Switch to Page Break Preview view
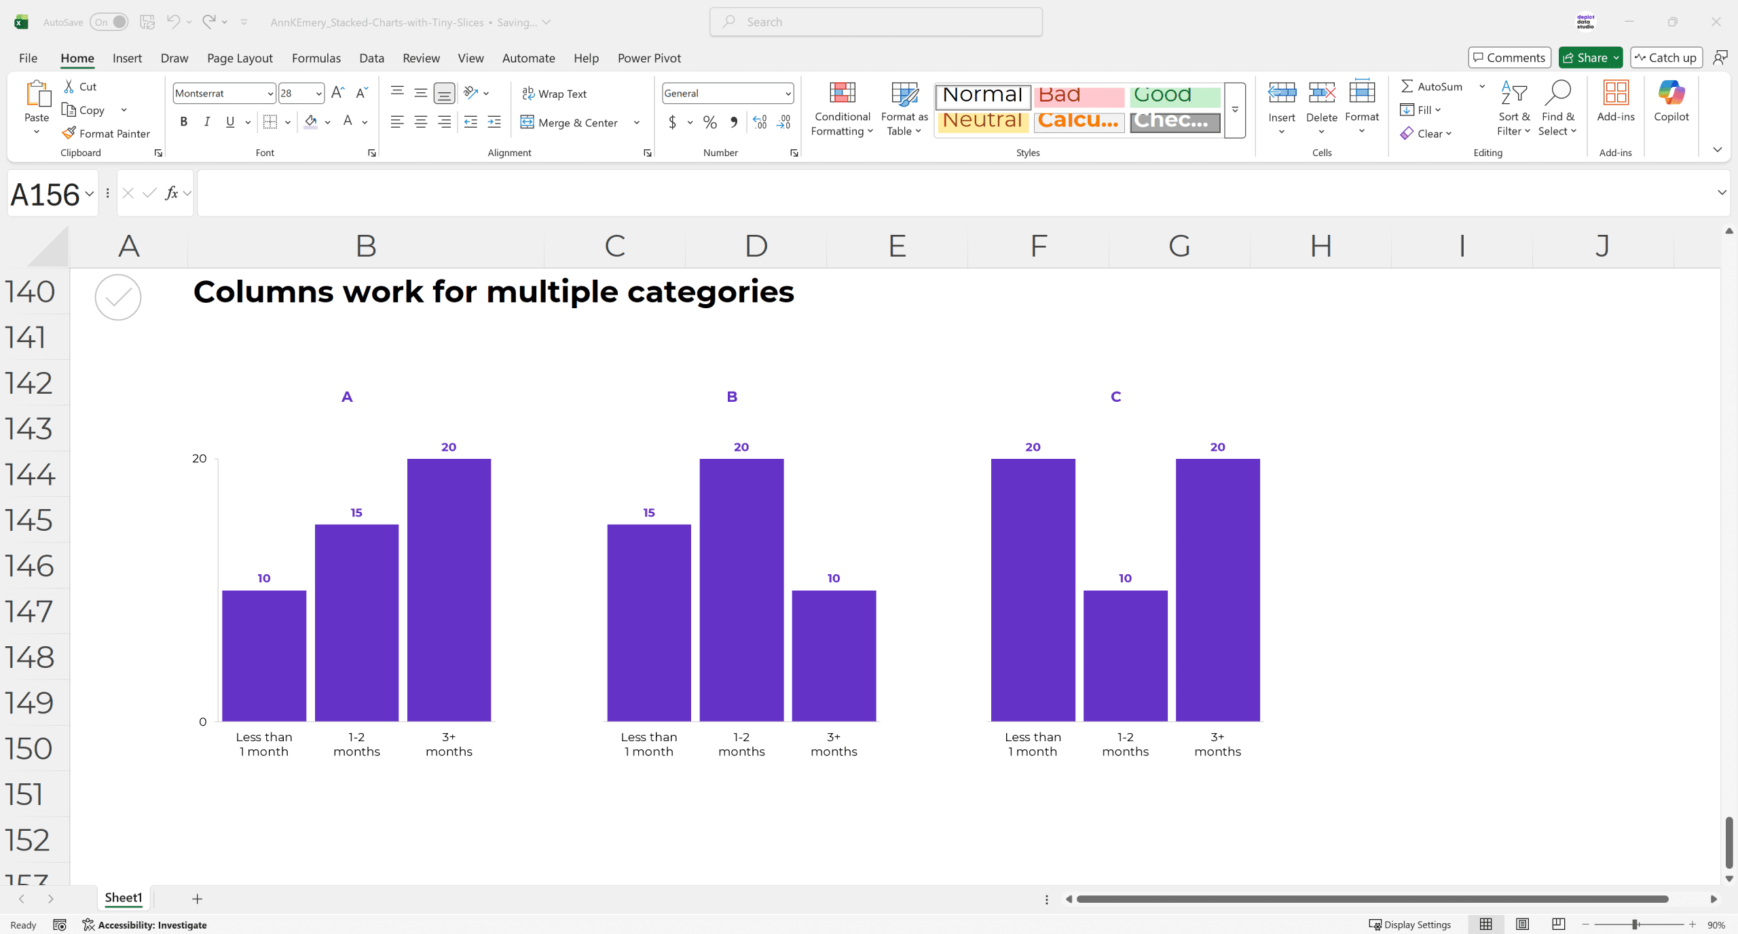Image resolution: width=1738 pixels, height=934 pixels. point(1559,924)
